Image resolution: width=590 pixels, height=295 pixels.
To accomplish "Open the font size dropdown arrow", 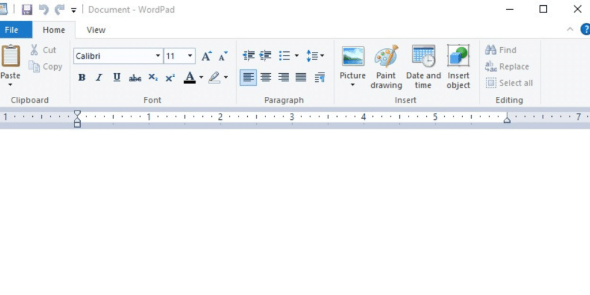I will pos(190,56).
